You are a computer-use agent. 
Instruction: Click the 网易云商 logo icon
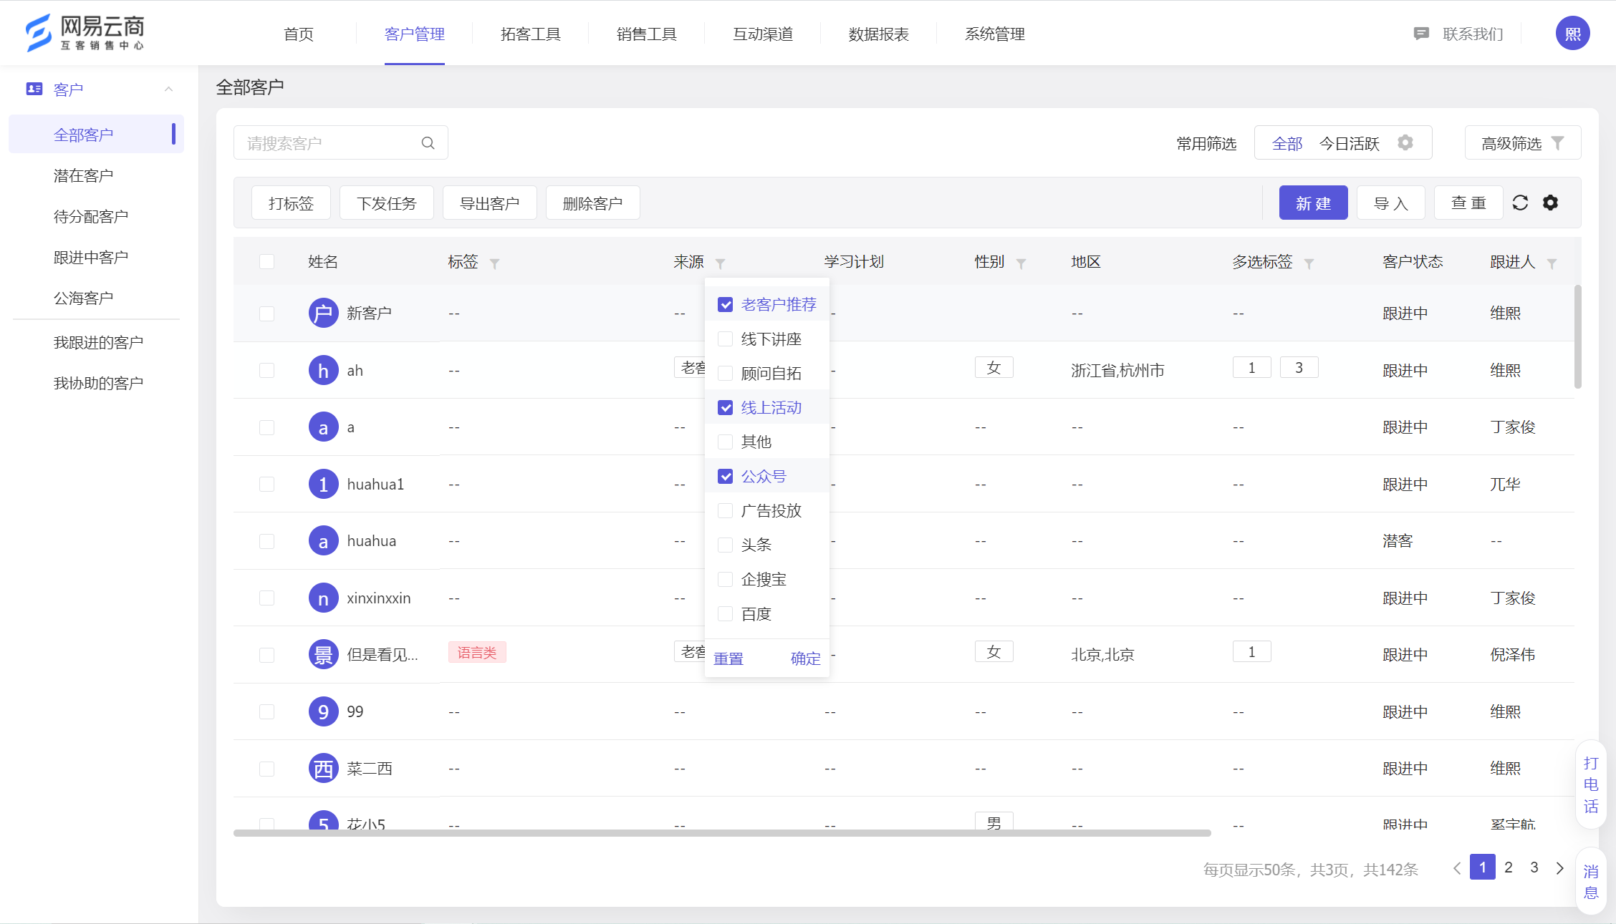[39, 33]
